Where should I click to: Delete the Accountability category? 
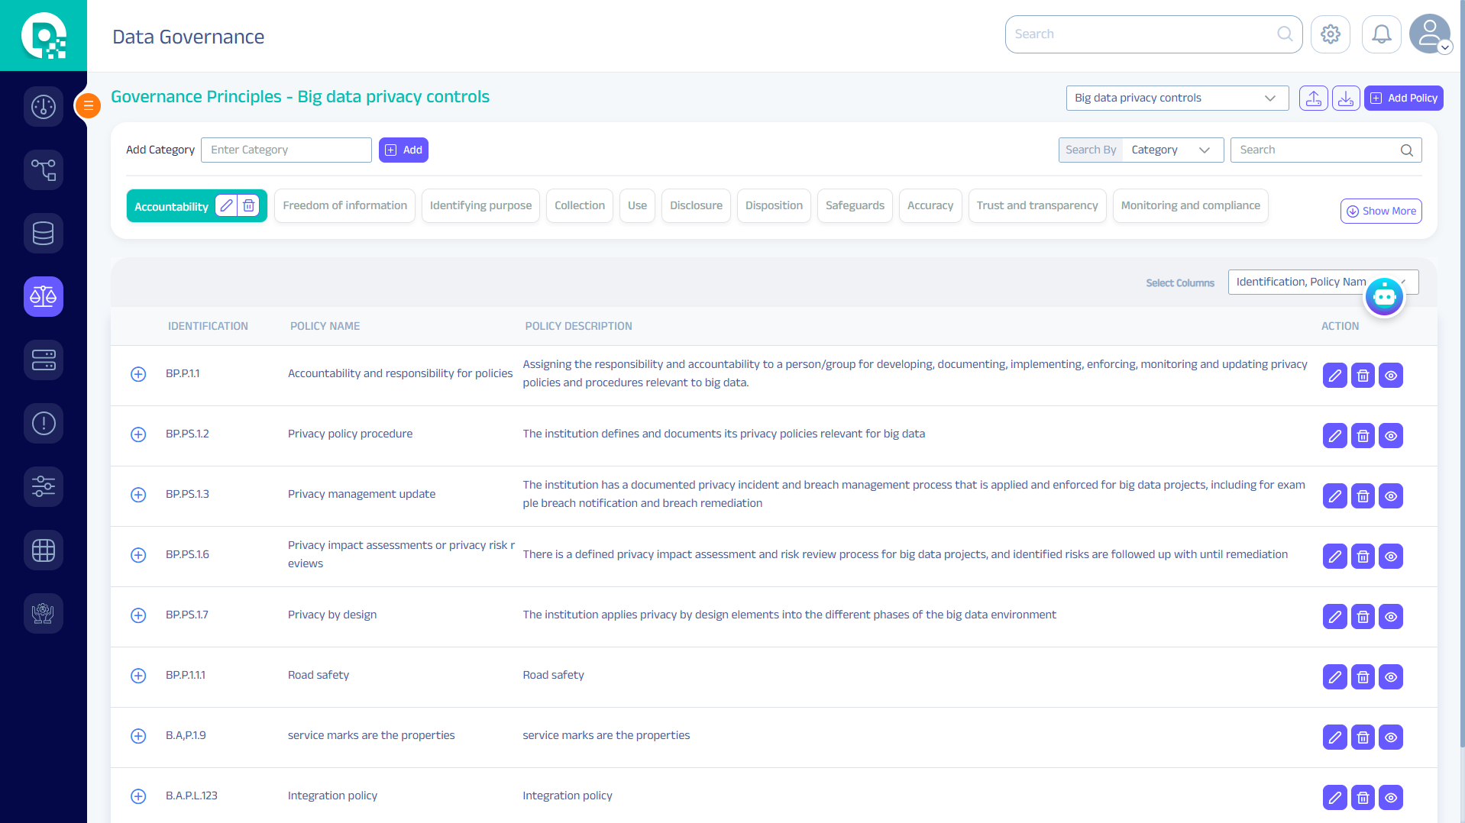point(248,206)
